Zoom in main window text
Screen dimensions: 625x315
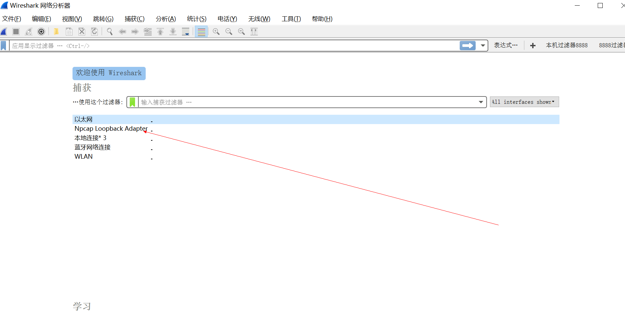(216, 32)
